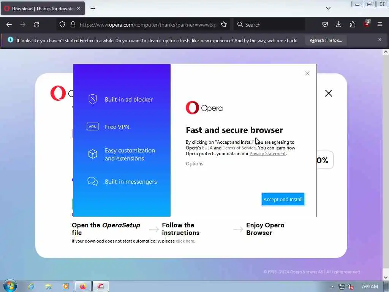Show hidden system tray icons
389x292 pixels.
332,287
